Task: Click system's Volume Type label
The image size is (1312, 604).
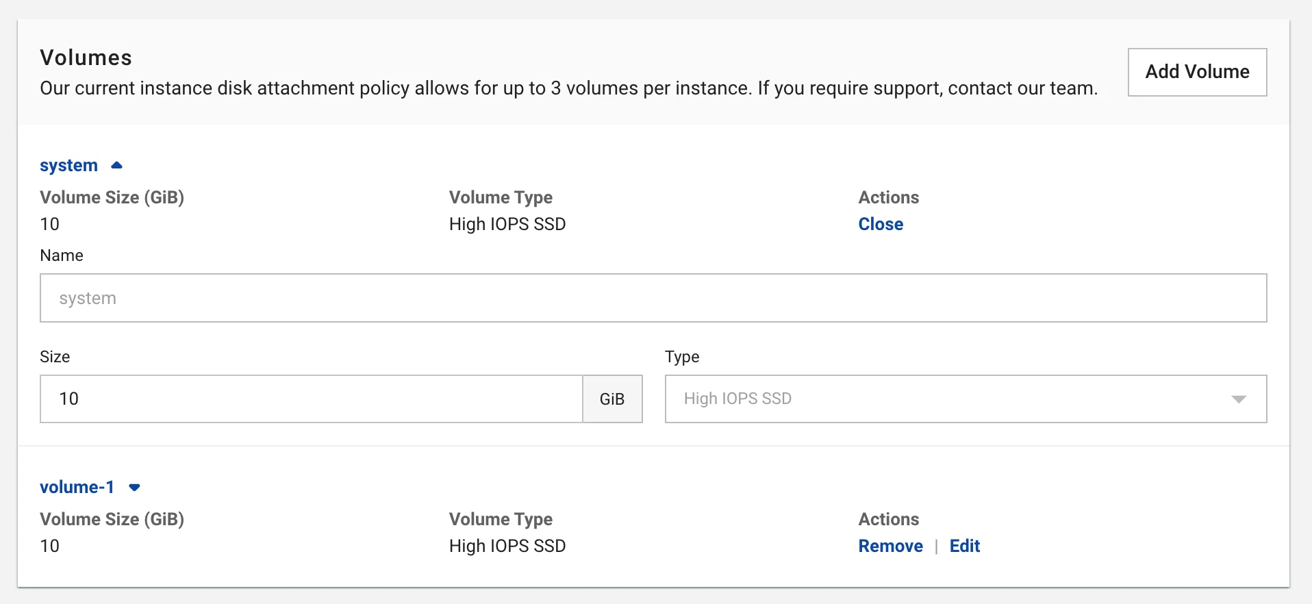Action: point(501,197)
